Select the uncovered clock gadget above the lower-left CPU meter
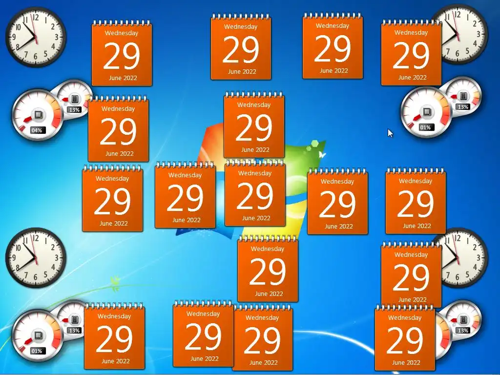 36,258
